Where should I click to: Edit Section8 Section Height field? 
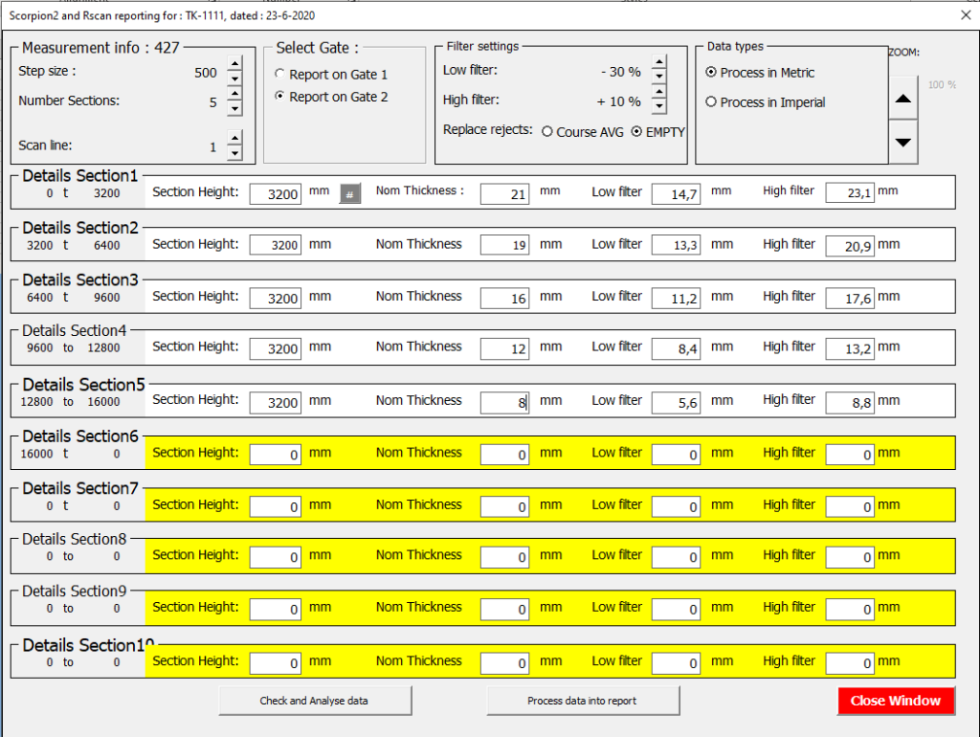[x=275, y=557]
